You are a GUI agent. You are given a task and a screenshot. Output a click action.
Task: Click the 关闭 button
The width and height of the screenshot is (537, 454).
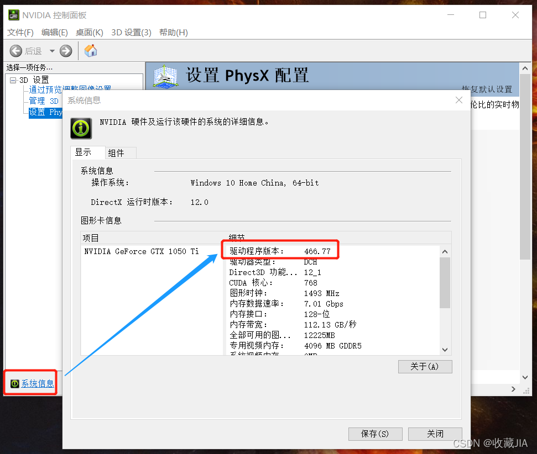pos(435,434)
